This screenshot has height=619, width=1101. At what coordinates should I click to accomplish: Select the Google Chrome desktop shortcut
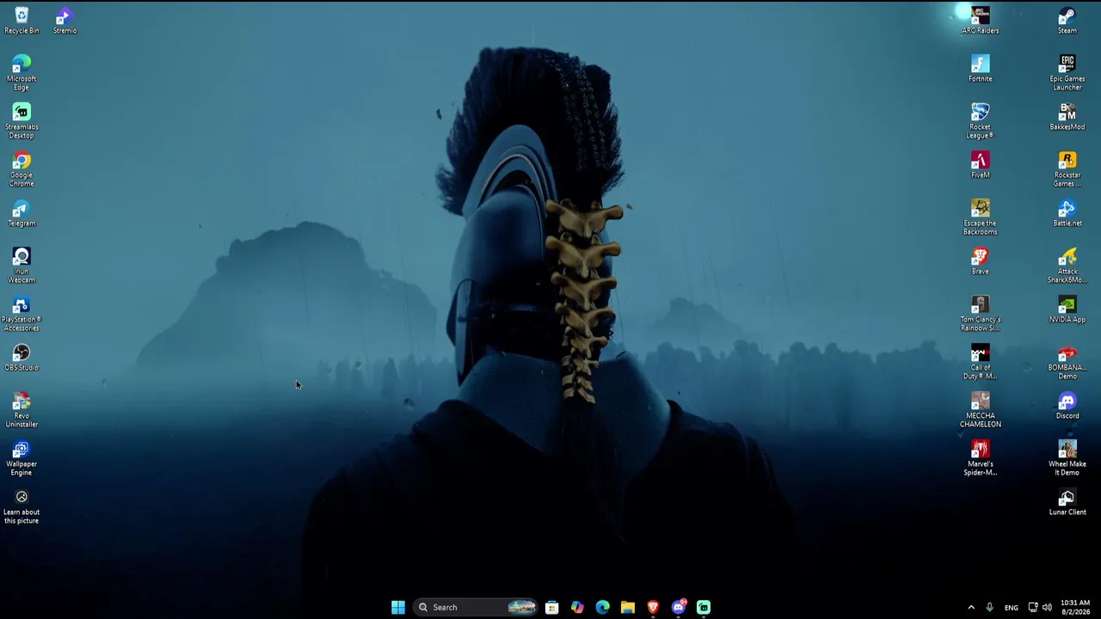tap(22, 169)
